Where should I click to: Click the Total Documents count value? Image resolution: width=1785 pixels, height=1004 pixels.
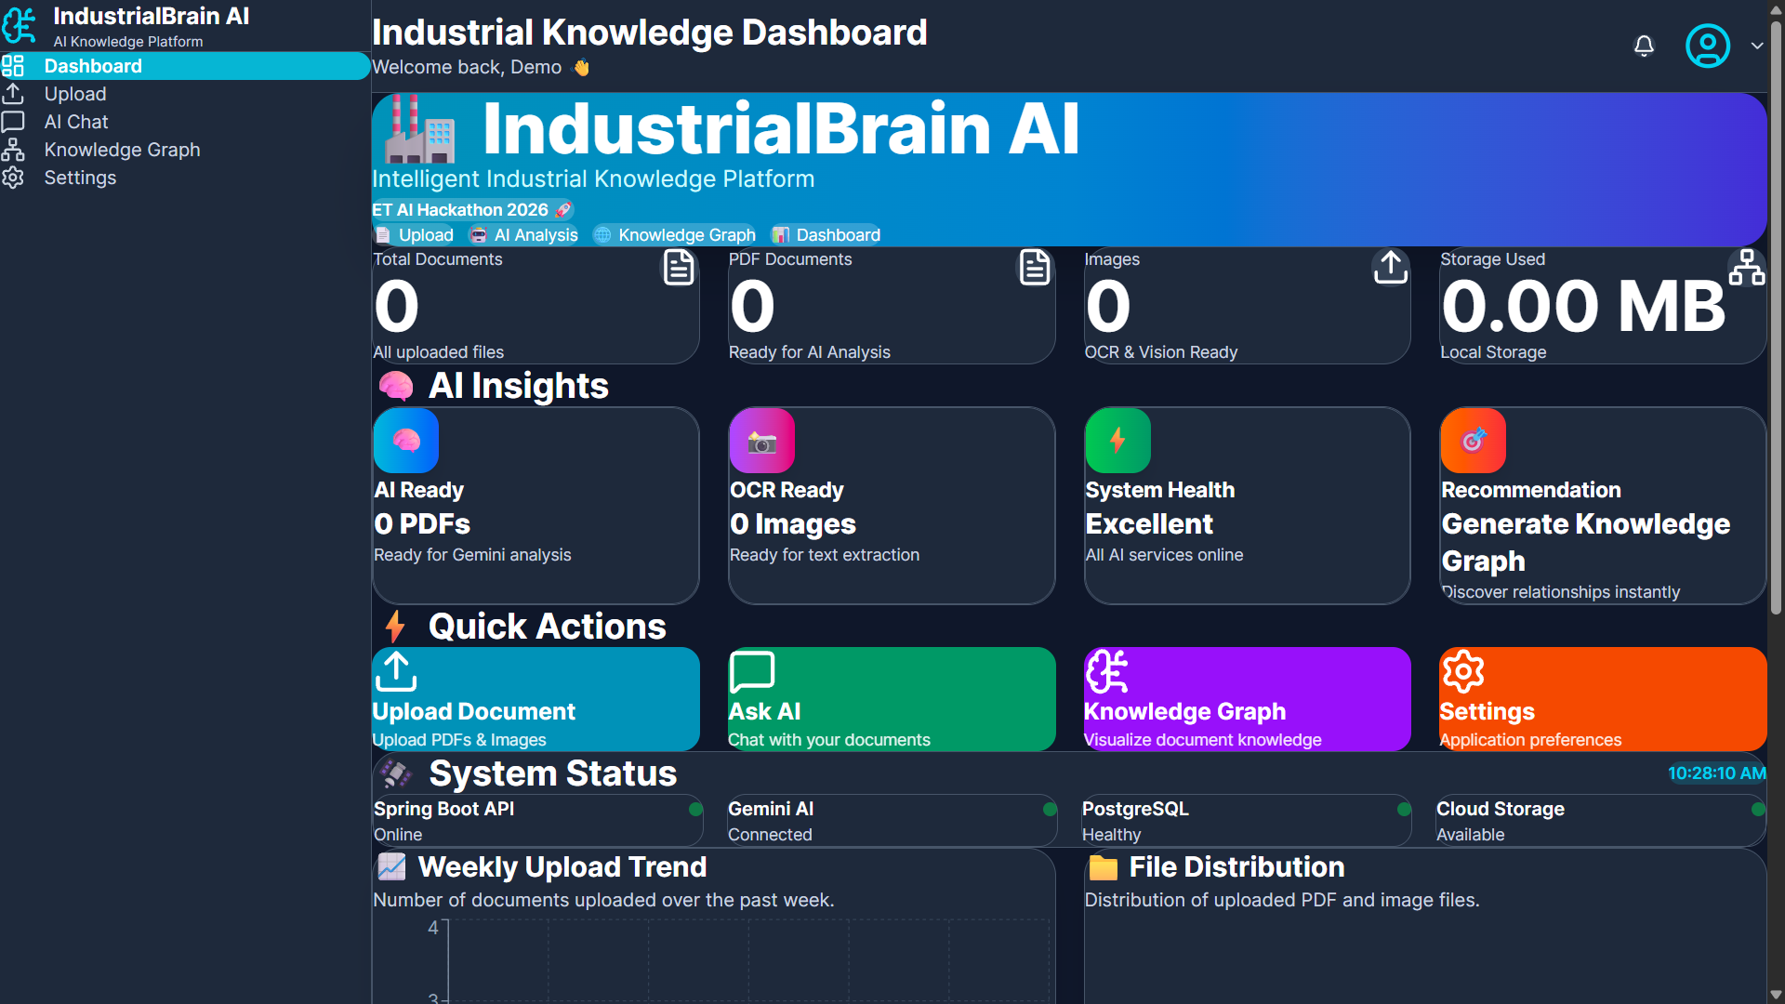[397, 306]
